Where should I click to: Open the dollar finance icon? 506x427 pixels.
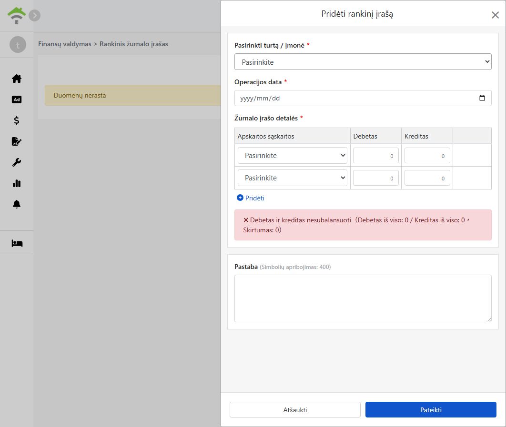point(17,120)
